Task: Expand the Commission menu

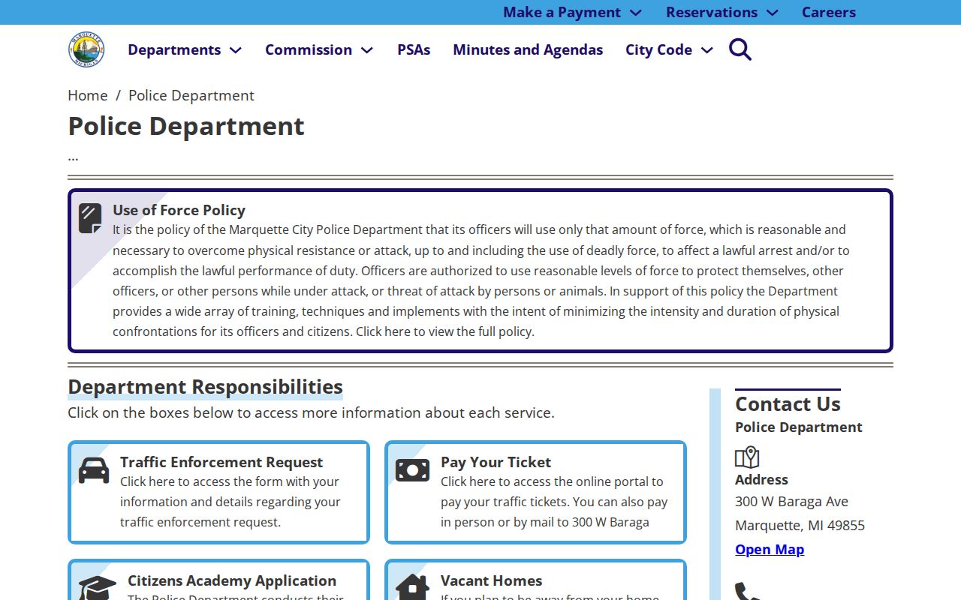Action: click(319, 49)
